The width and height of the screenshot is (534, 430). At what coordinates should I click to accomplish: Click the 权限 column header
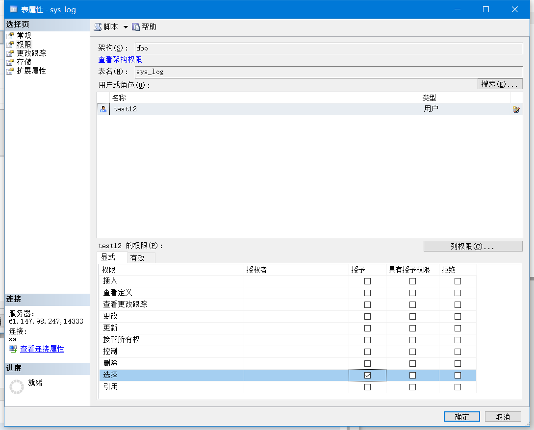click(x=172, y=270)
